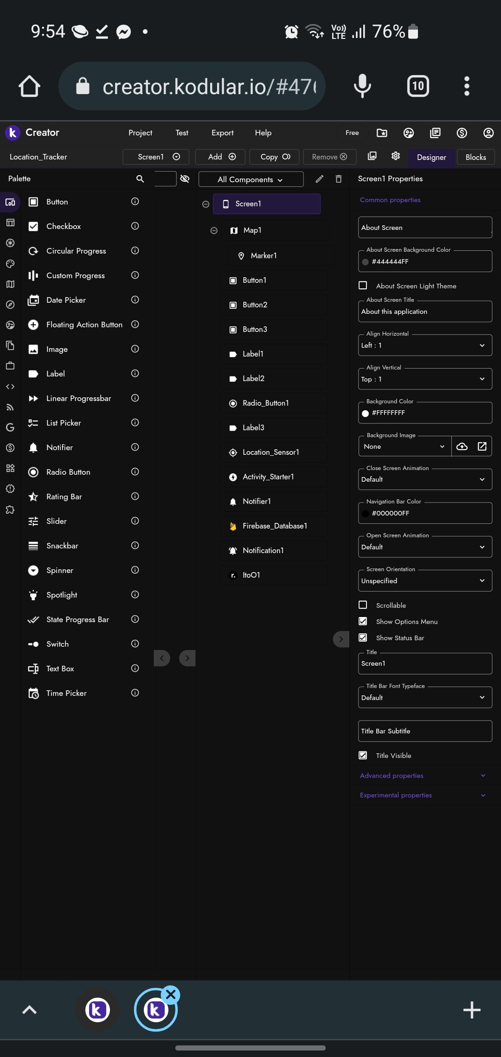
Task: Open the Screen Orientation dropdown
Action: point(424,580)
